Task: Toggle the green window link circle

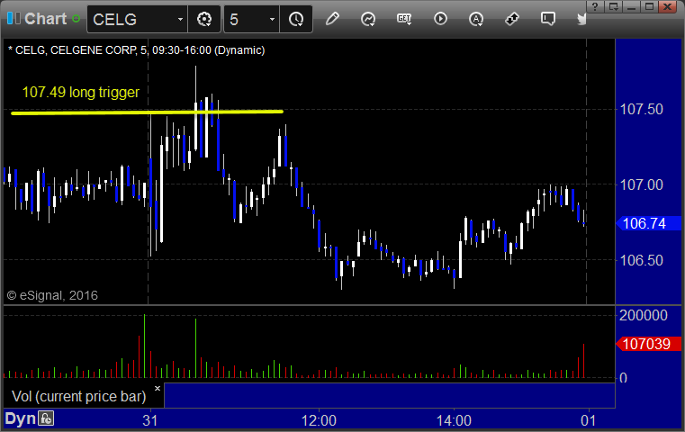Action: (76, 19)
